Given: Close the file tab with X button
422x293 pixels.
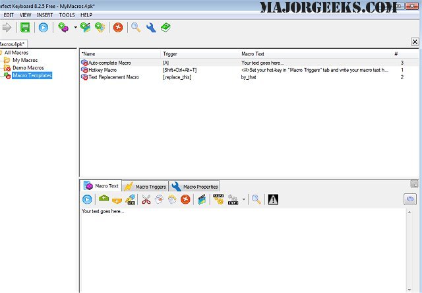Looking at the screenshot, I should coord(415,42).
